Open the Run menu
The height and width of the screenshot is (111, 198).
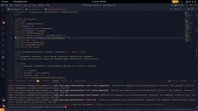(x=34, y=5)
